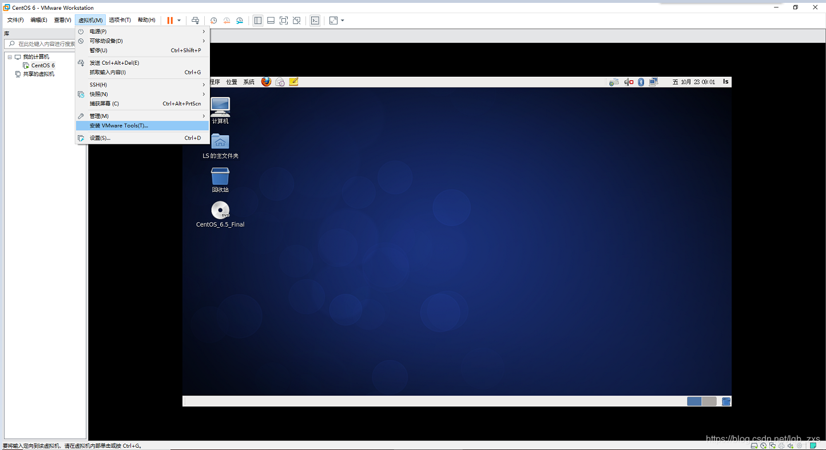Open the 选项卡(T) menu

(x=120, y=20)
